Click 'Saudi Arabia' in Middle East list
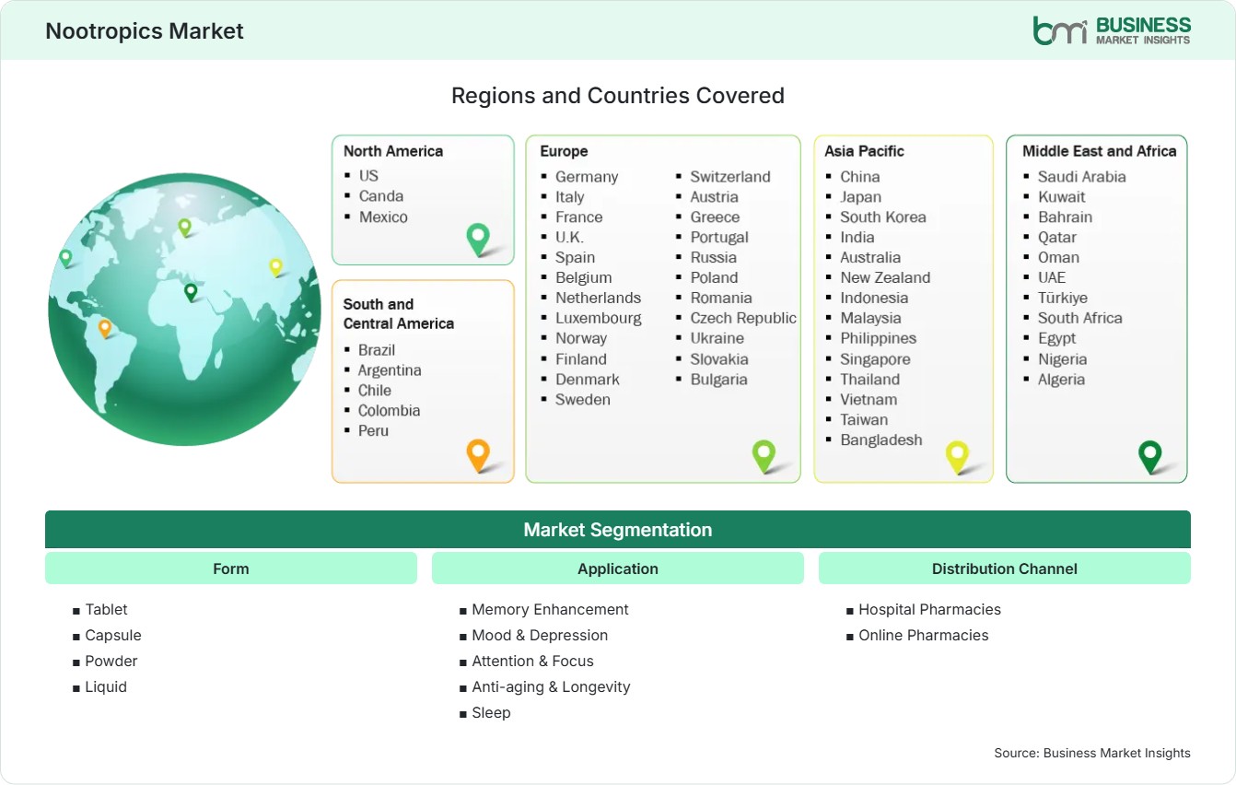 coord(1082,176)
